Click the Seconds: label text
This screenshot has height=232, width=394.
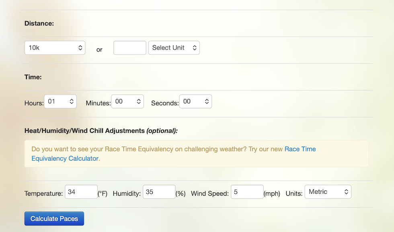(165, 103)
